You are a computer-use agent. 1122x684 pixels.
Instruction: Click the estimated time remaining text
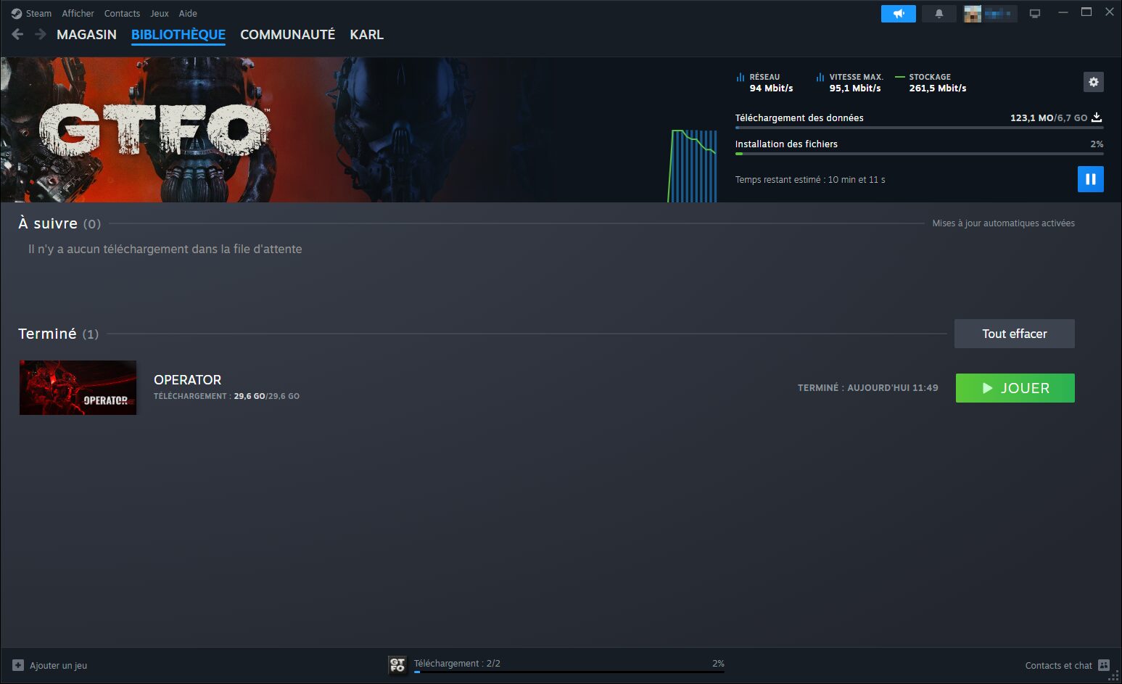810,180
